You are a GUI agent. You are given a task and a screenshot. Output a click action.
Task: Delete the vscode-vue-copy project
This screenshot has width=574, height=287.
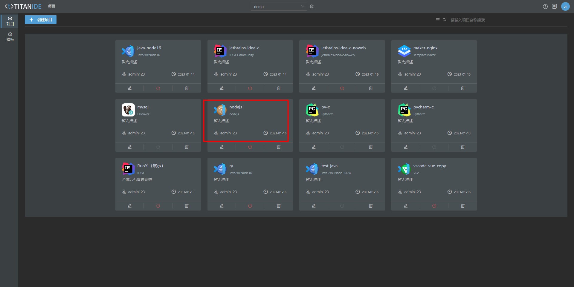463,206
